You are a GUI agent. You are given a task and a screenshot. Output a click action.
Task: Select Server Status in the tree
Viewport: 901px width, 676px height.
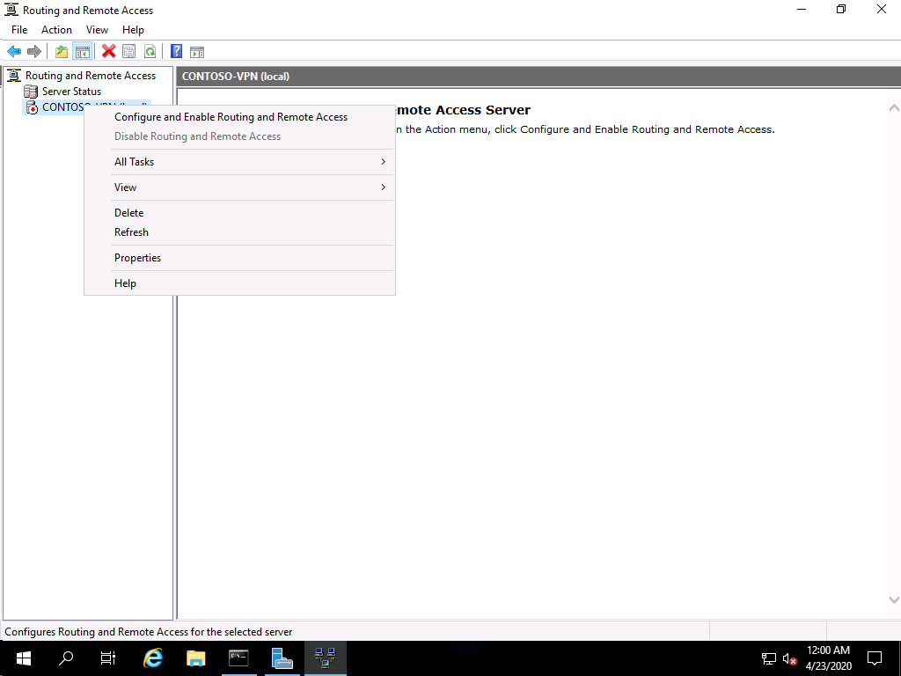pyautogui.click(x=71, y=92)
